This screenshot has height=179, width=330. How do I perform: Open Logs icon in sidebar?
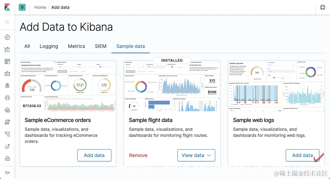[7, 122]
